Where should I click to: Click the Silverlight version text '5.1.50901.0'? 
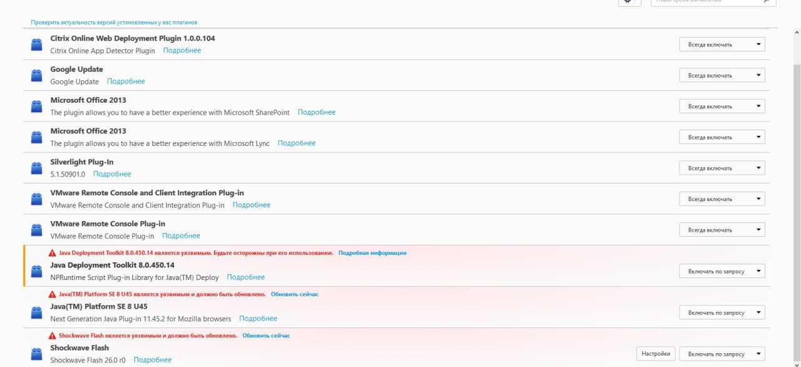pos(68,174)
